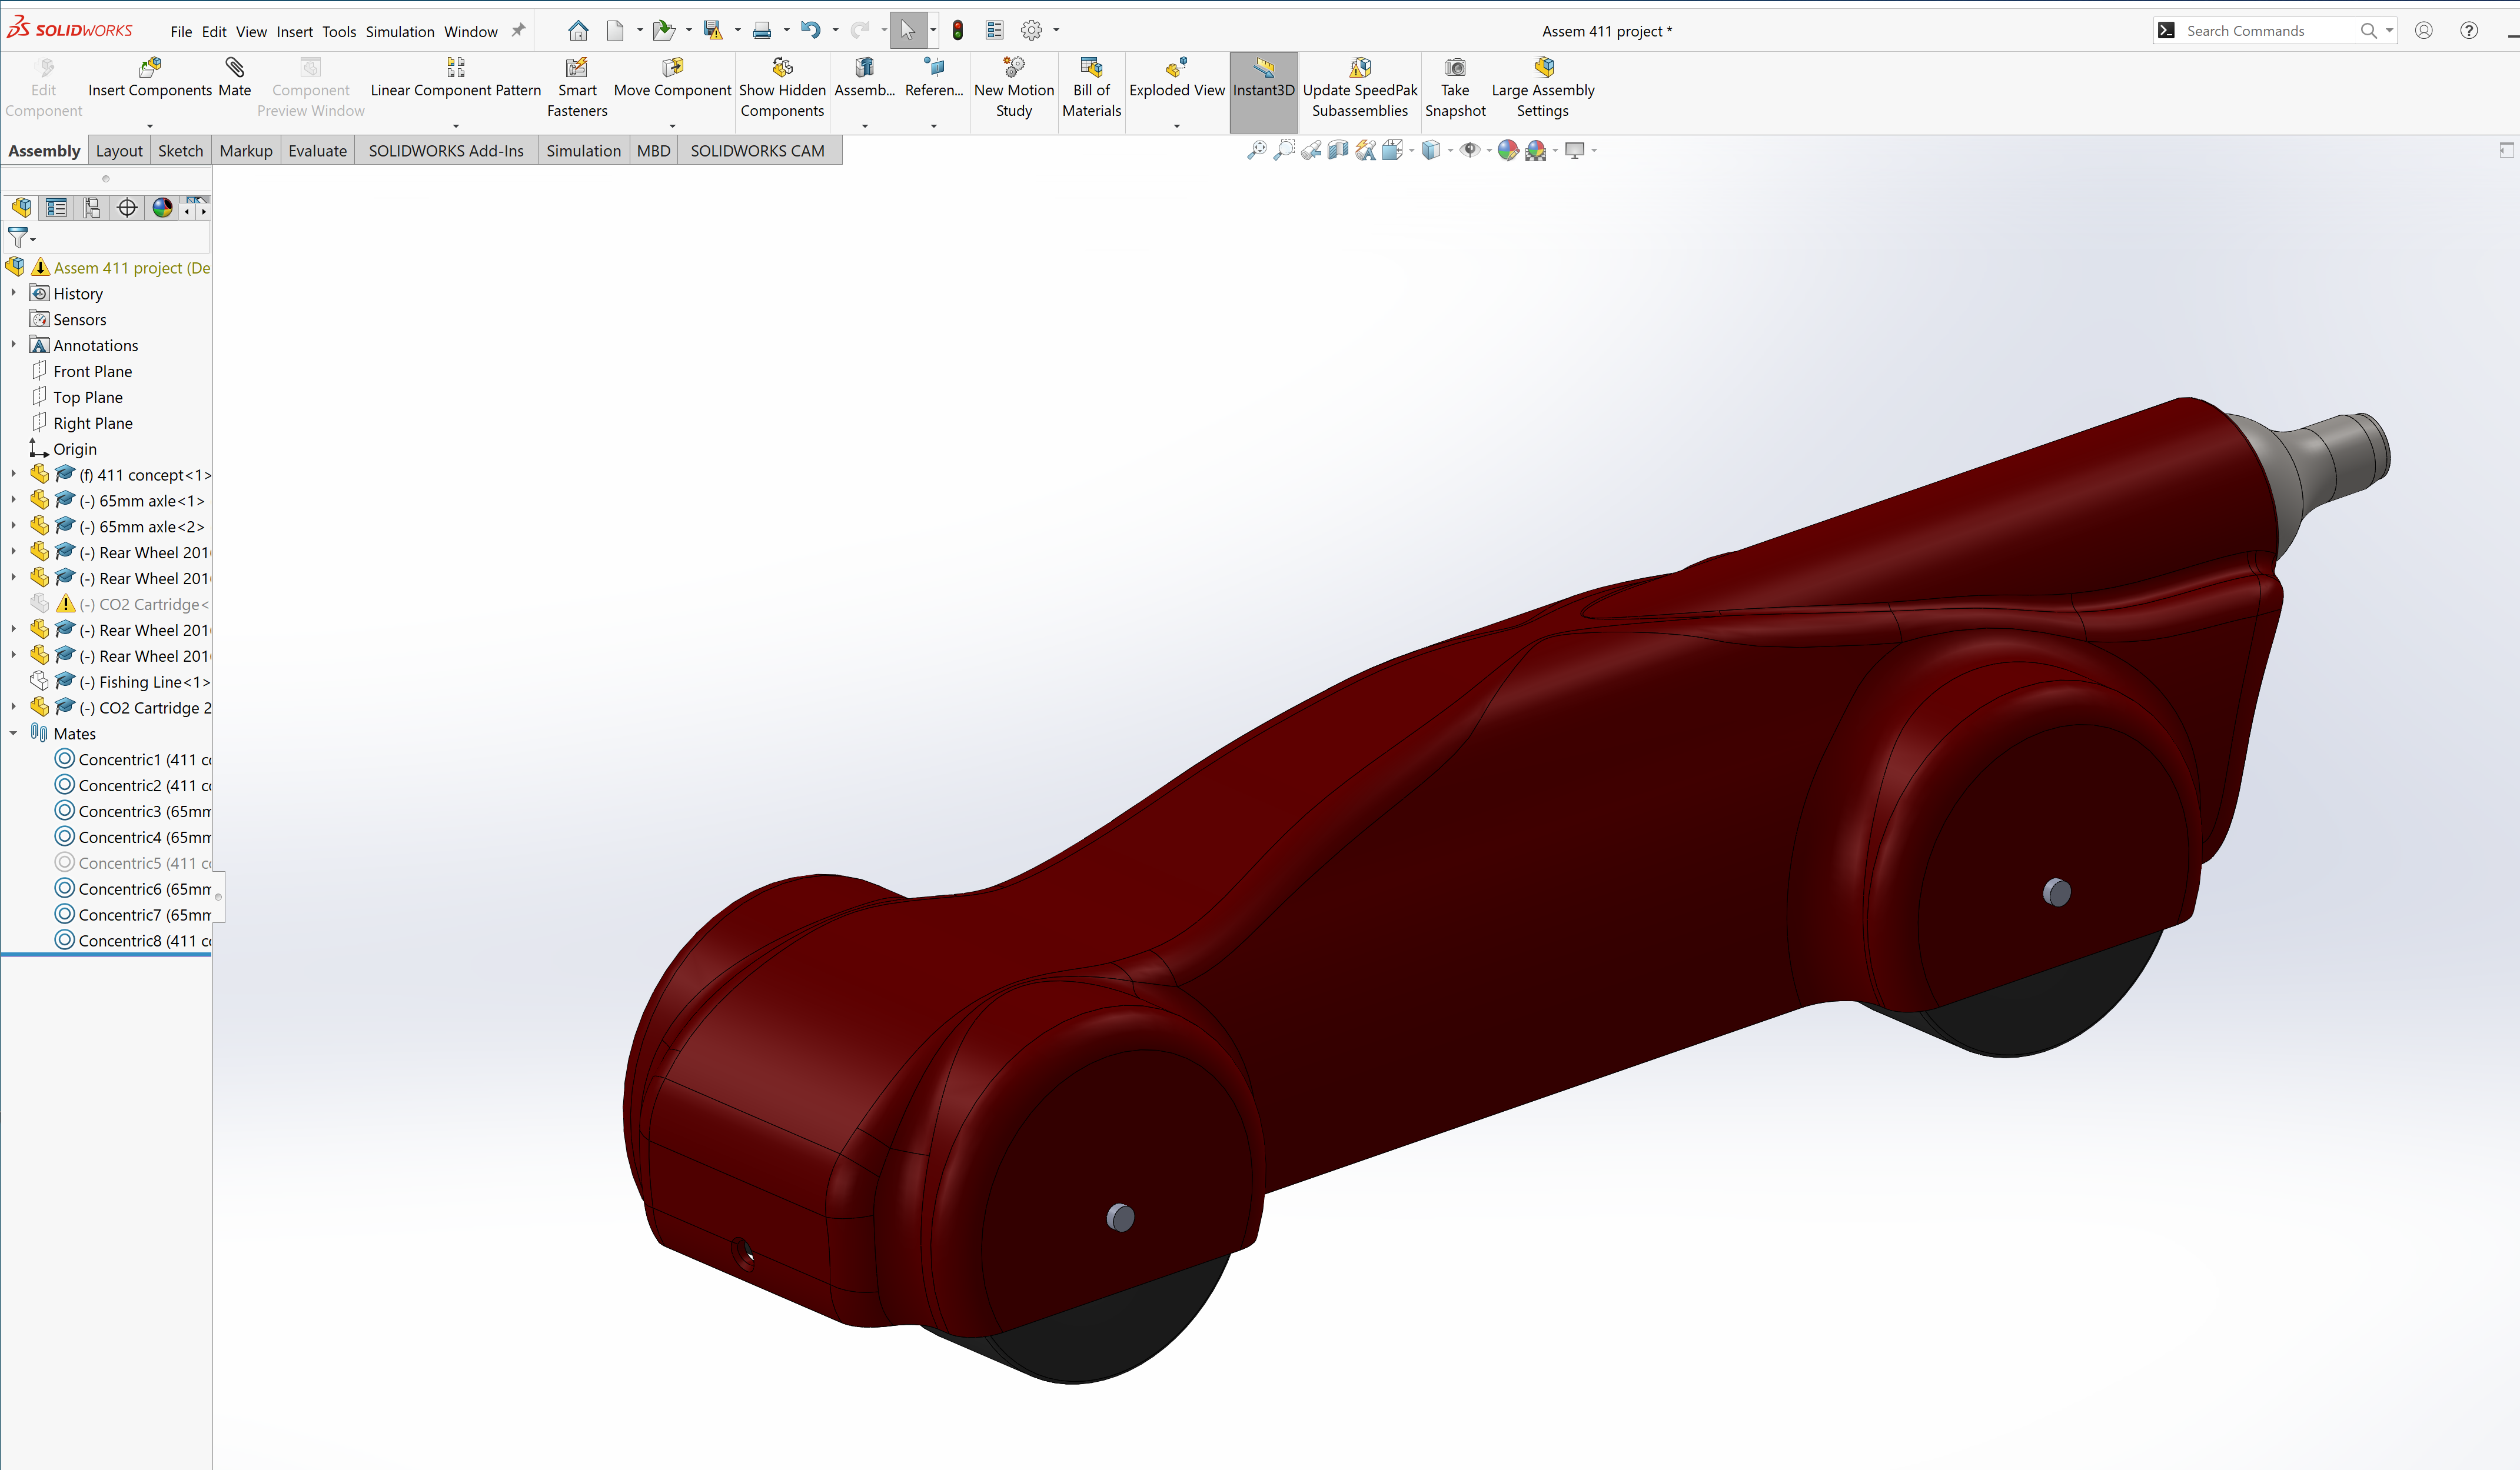The image size is (2520, 1470).
Task: Switch to the Simulation tab
Action: point(584,151)
